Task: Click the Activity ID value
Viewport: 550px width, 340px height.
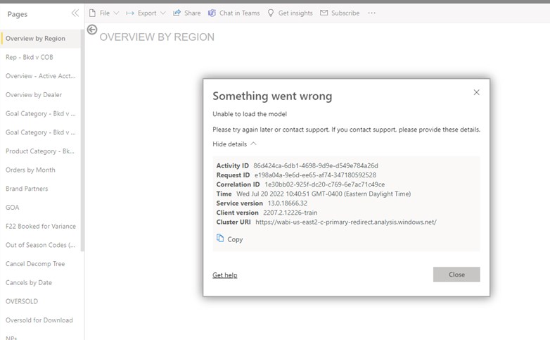Action: [x=316, y=165]
